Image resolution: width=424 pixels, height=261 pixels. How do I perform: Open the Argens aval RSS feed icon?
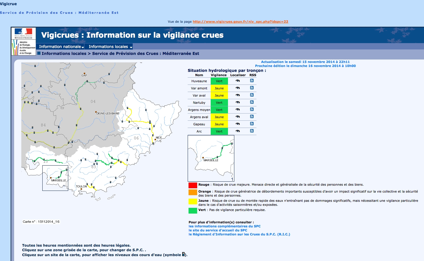point(252,116)
